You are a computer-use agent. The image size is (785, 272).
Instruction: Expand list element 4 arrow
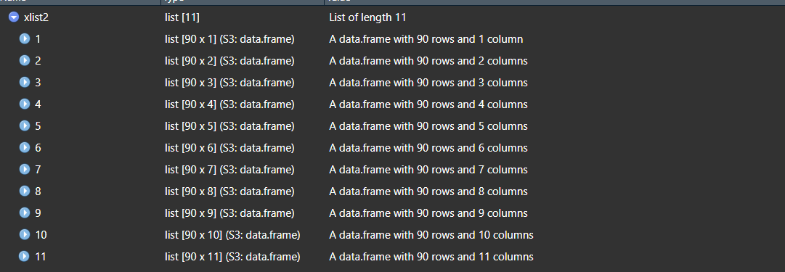tap(25, 104)
